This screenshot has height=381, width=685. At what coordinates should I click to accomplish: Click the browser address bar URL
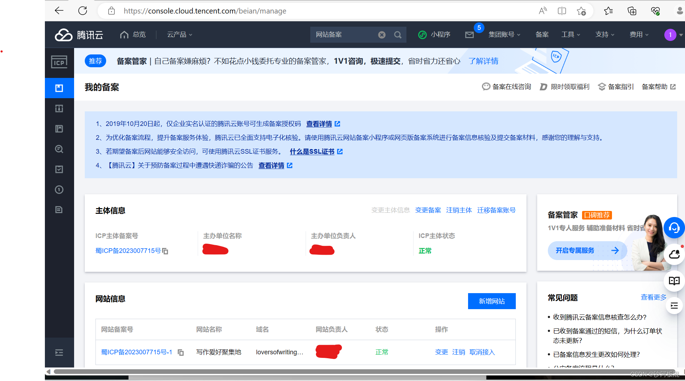pos(205,11)
